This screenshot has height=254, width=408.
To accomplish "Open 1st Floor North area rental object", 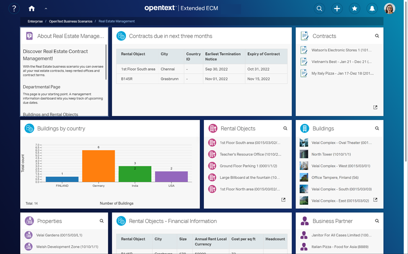I will coord(250,189).
